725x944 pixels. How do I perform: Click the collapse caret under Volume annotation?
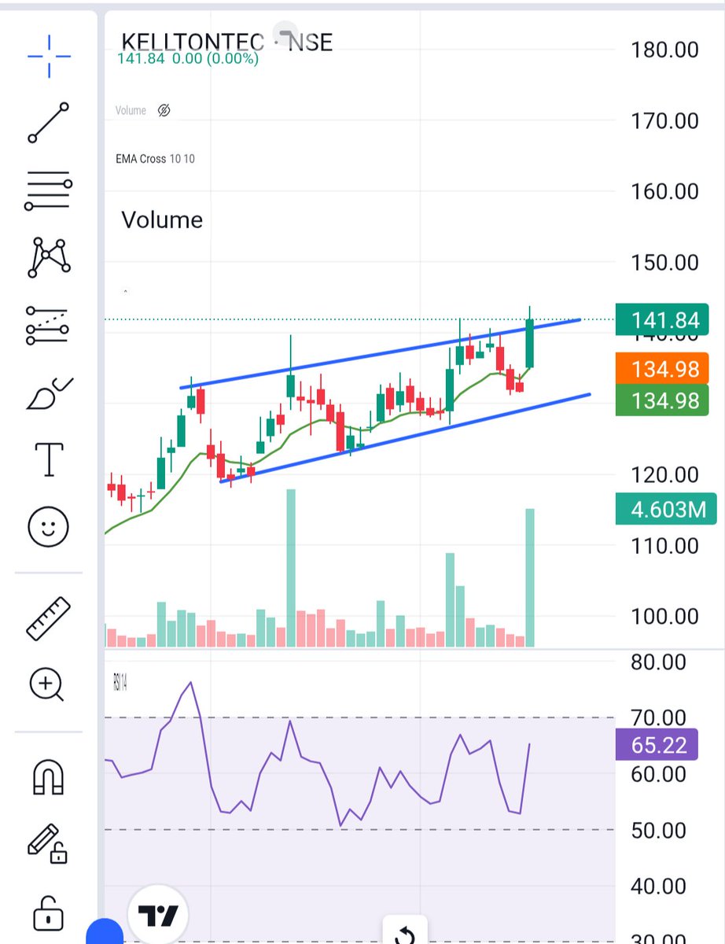coord(126,292)
